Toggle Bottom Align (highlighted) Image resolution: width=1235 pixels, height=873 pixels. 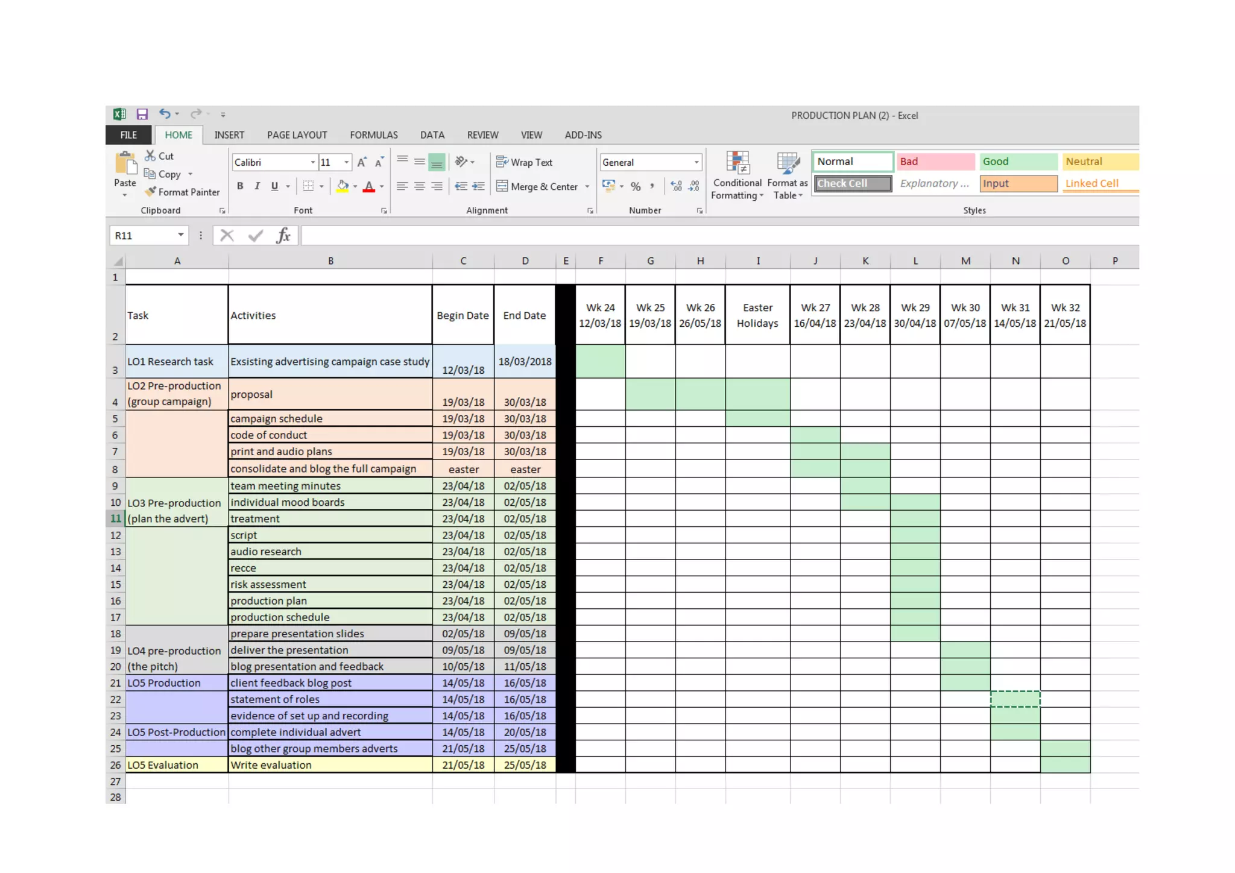(x=437, y=162)
